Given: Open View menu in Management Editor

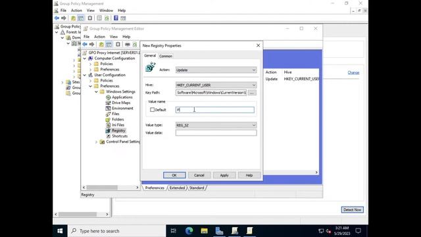Looking at the screenshot, I should coord(114,37).
